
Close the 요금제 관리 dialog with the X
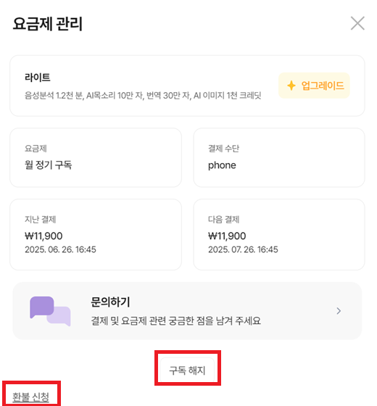click(x=357, y=23)
